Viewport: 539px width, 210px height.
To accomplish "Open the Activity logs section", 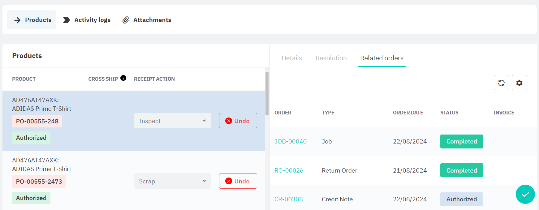I will pyautogui.click(x=92, y=20).
